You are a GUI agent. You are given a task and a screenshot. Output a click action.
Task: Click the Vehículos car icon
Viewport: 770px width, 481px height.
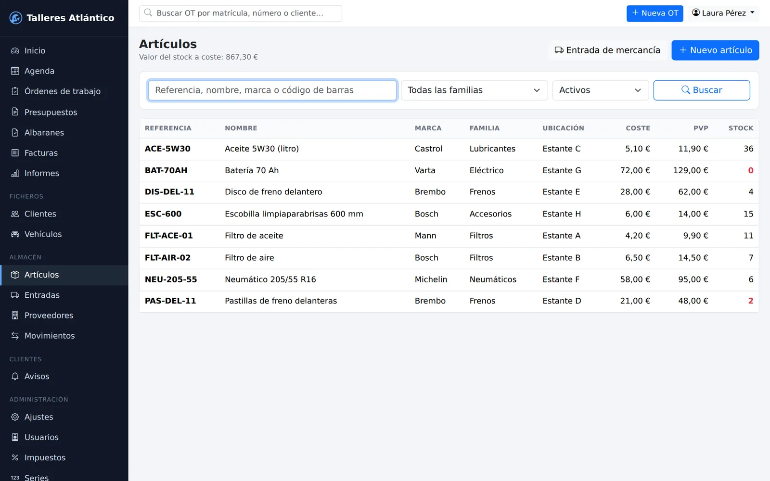coord(15,234)
